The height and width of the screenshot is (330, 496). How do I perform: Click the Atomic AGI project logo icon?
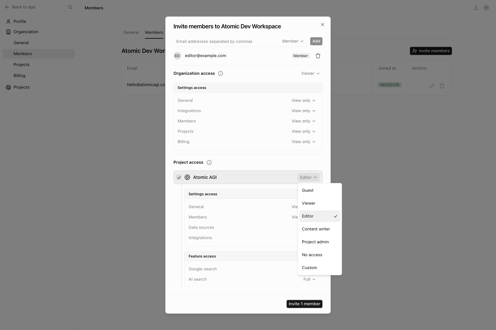pos(187,177)
